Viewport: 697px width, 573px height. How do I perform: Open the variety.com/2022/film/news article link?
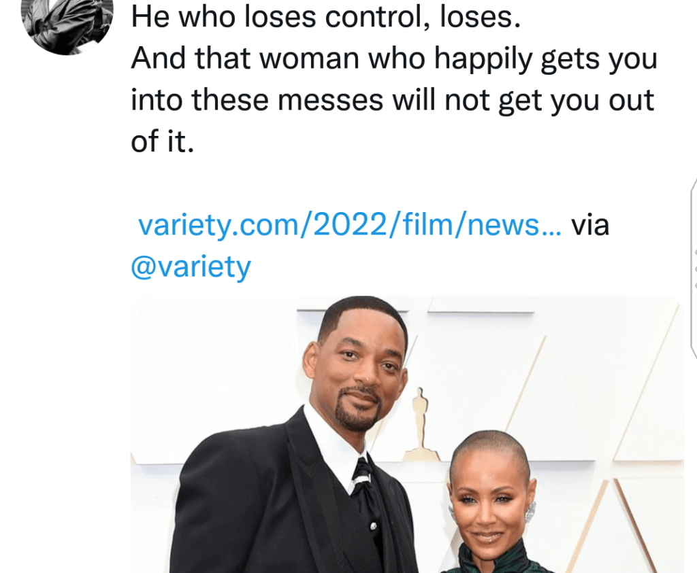click(x=350, y=224)
